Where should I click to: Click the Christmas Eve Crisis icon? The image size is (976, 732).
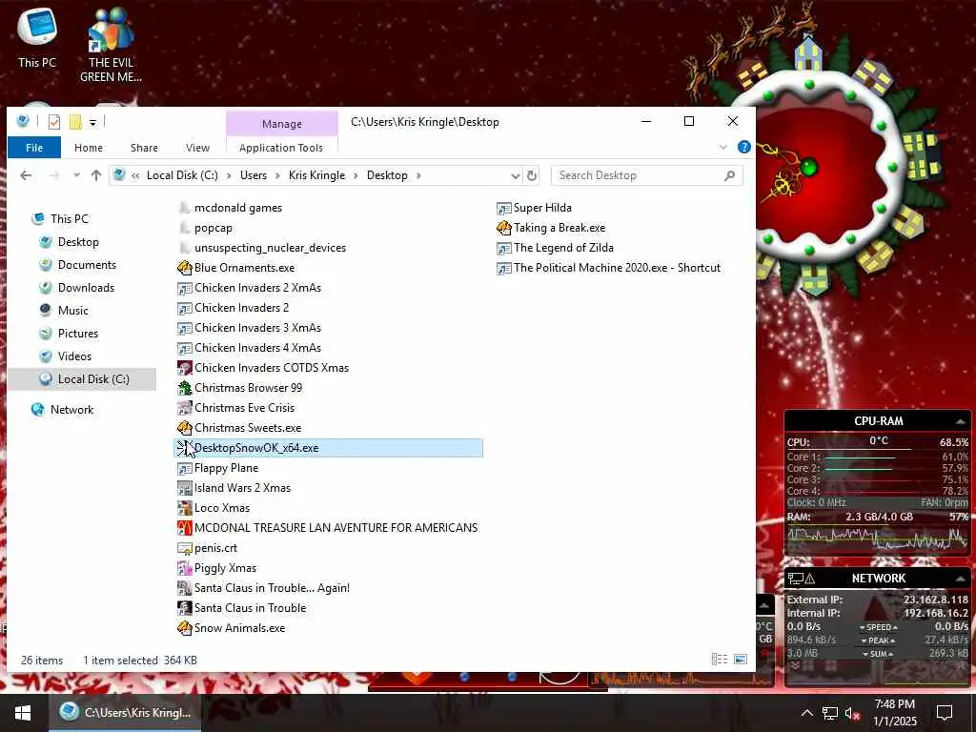(184, 408)
